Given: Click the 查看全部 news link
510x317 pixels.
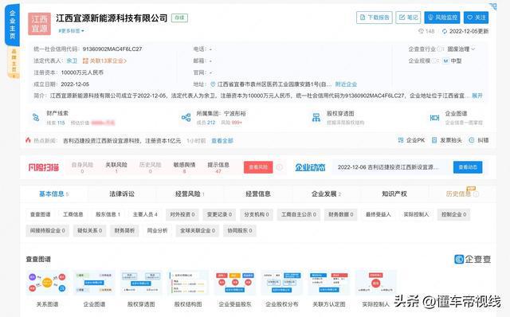Looking at the screenshot, I should point(222,141).
